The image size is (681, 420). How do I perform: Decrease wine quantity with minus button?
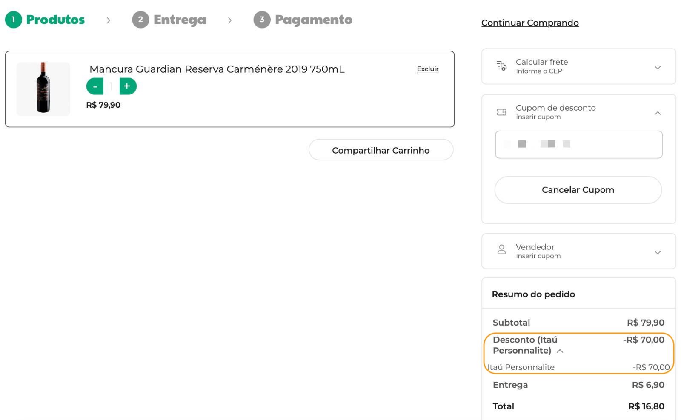pyautogui.click(x=95, y=86)
